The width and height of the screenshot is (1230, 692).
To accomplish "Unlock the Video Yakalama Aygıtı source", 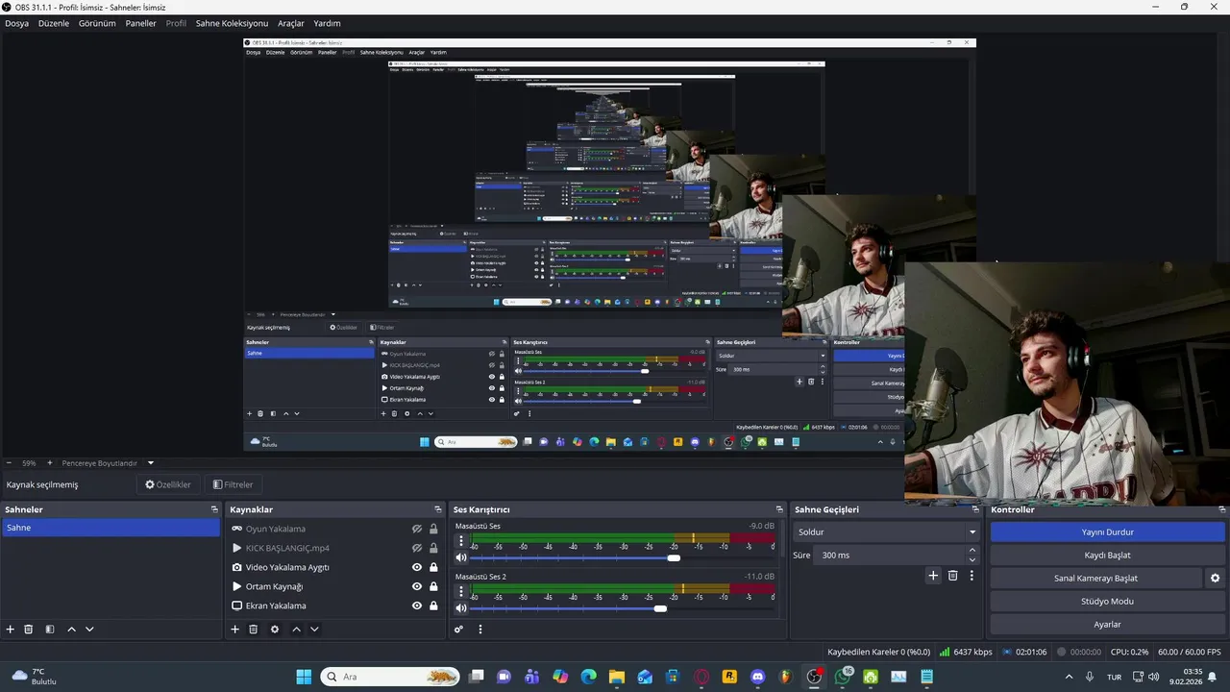I will point(433,567).
